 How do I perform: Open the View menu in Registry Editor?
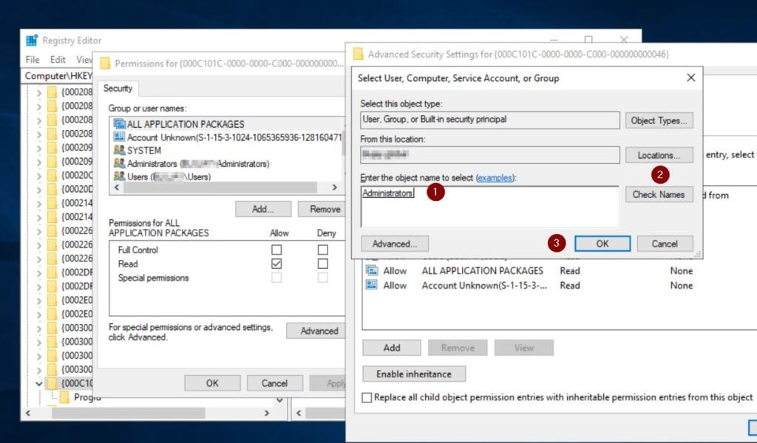(x=84, y=59)
